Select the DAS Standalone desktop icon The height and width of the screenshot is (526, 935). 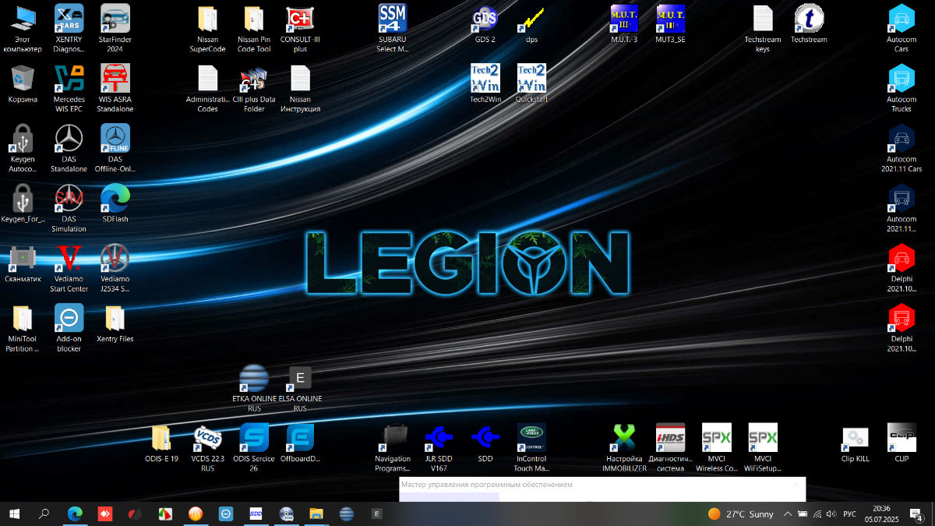(x=69, y=138)
